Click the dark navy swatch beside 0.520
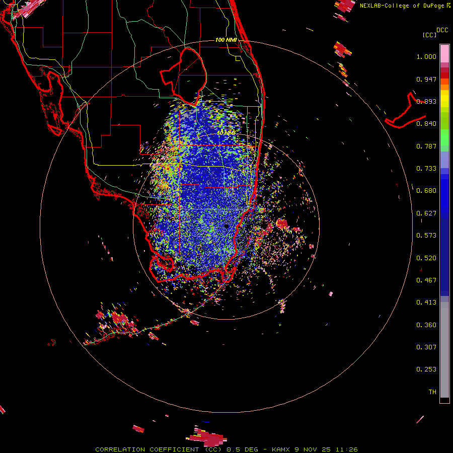The image size is (453, 453). (444, 258)
